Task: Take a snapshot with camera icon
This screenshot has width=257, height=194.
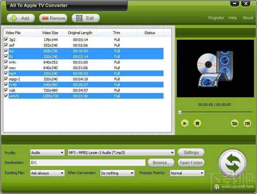Action: click(x=247, y=123)
